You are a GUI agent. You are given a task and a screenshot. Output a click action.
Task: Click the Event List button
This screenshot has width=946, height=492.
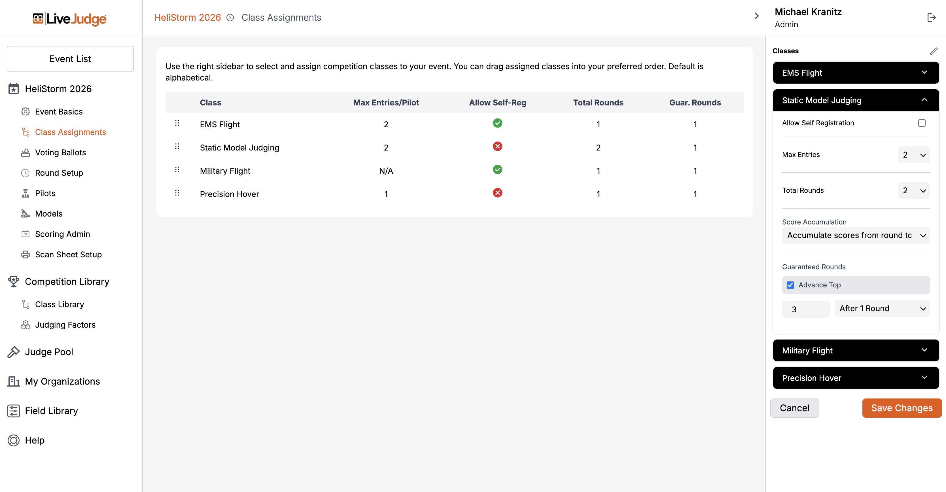[70, 59]
